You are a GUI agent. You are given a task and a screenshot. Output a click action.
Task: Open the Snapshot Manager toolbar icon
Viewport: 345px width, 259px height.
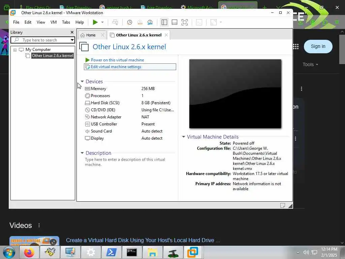coord(150,22)
